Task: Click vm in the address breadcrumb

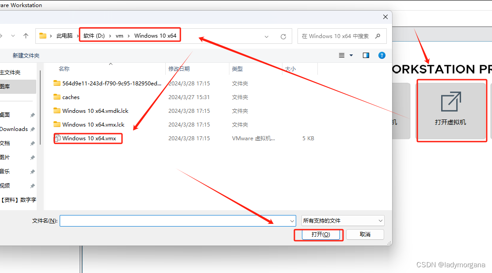Action: click(119, 36)
